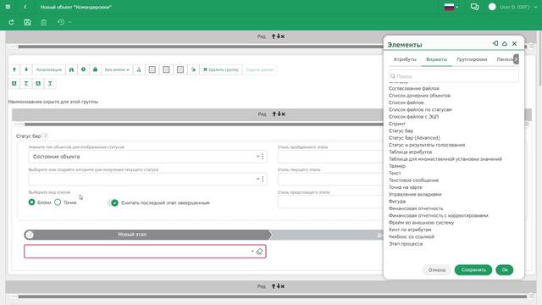The image size is (542, 305).
Task: Move the group up with the green arrow
Action: tap(14, 69)
